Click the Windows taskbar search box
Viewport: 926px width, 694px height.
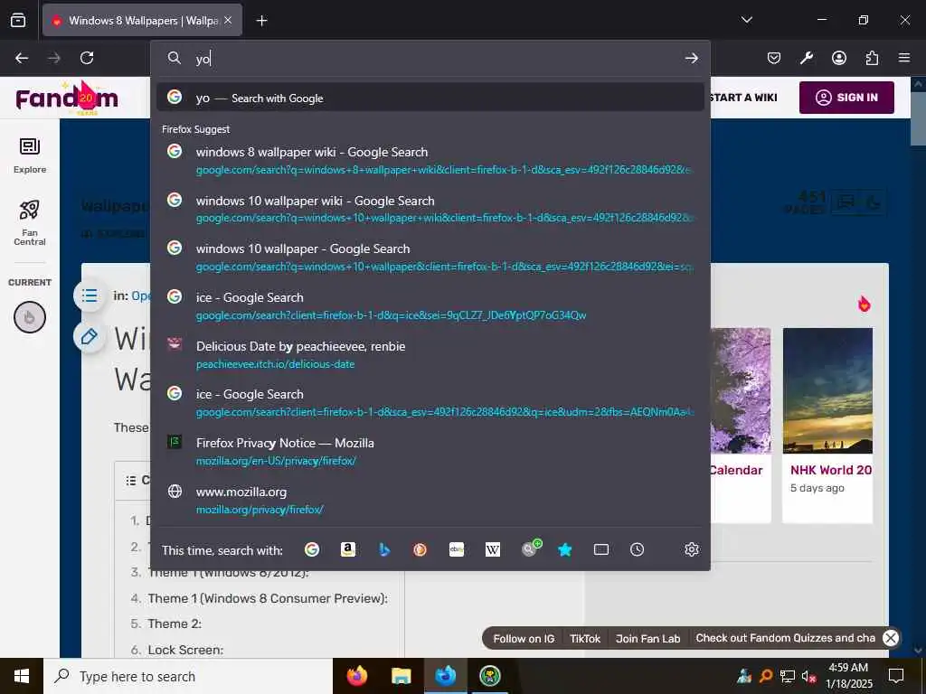pyautogui.click(x=188, y=676)
